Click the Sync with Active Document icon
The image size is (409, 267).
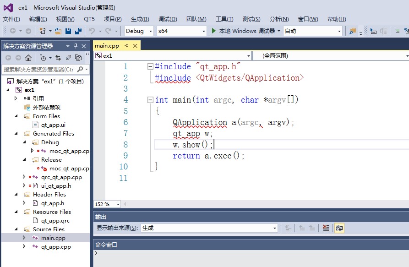pos(58,58)
